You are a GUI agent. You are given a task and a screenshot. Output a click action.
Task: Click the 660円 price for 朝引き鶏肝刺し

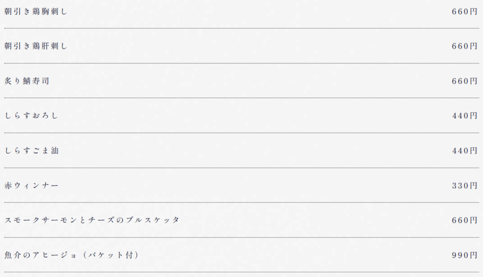coord(465,46)
